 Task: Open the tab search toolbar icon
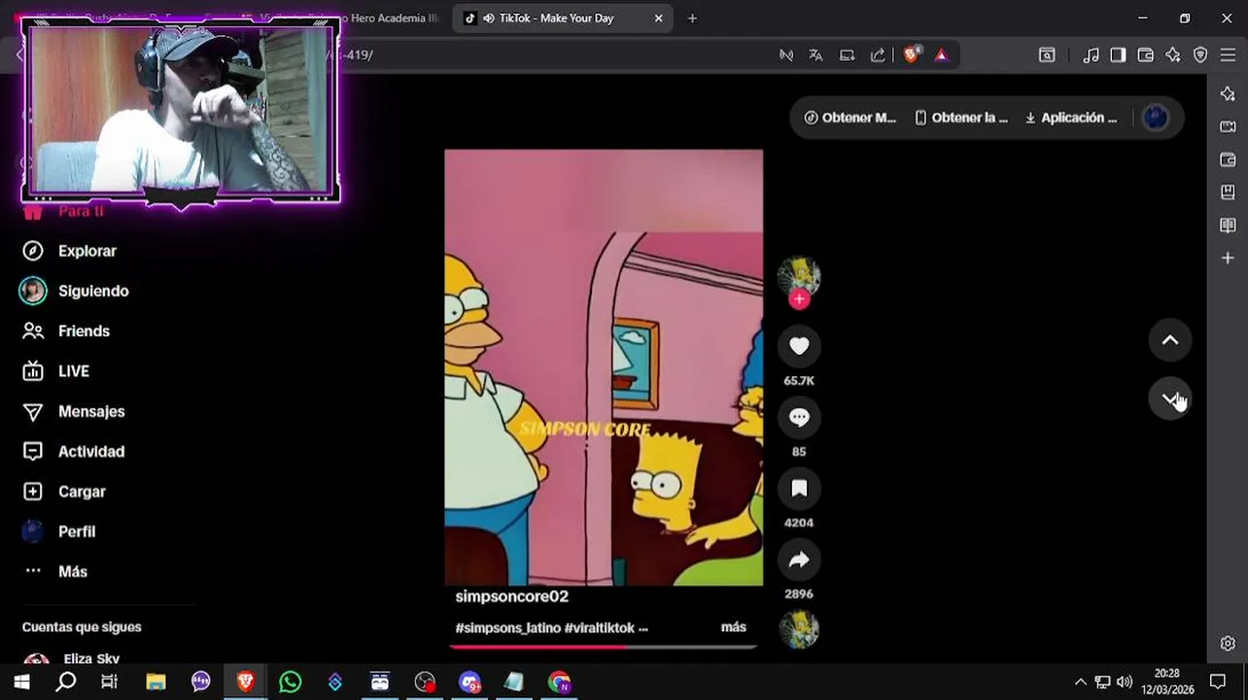tap(1047, 55)
